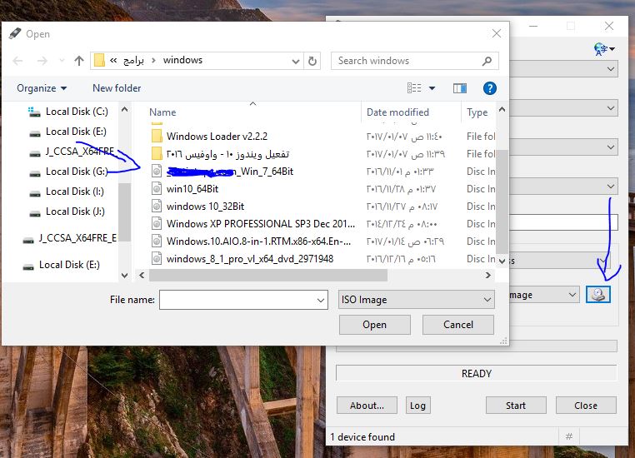
Task: Click the Forward navigation arrow
Action: [x=42, y=61]
